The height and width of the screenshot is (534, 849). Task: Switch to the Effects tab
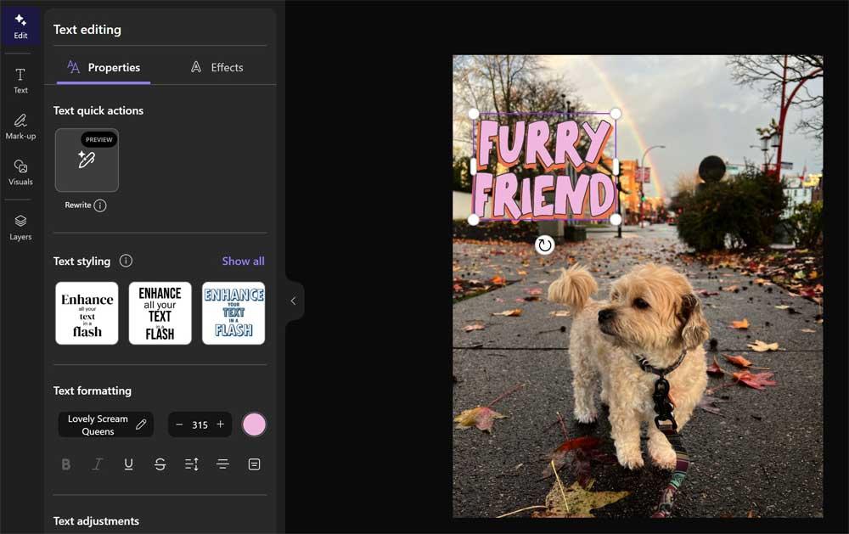click(217, 67)
